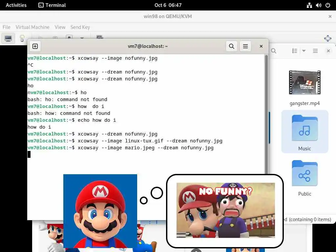Click the gangster.mp4 file name
The width and height of the screenshot is (336, 252).
point(305,103)
